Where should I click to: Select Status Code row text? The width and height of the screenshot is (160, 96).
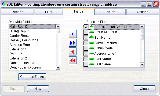[104, 48]
